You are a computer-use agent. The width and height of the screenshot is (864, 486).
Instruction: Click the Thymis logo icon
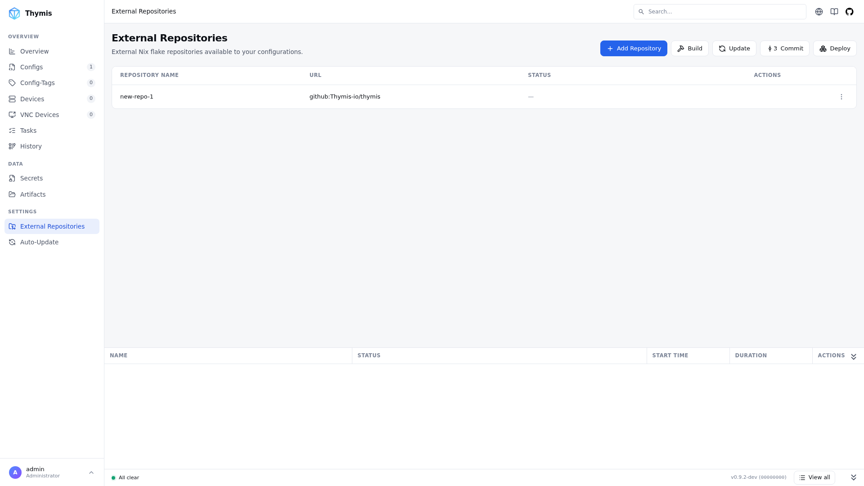coord(14,13)
